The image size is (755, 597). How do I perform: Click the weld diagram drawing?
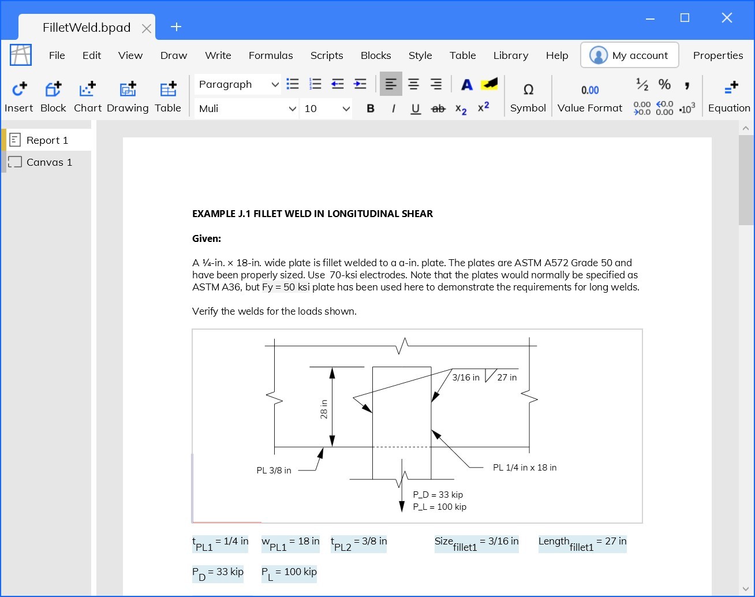coord(417,426)
